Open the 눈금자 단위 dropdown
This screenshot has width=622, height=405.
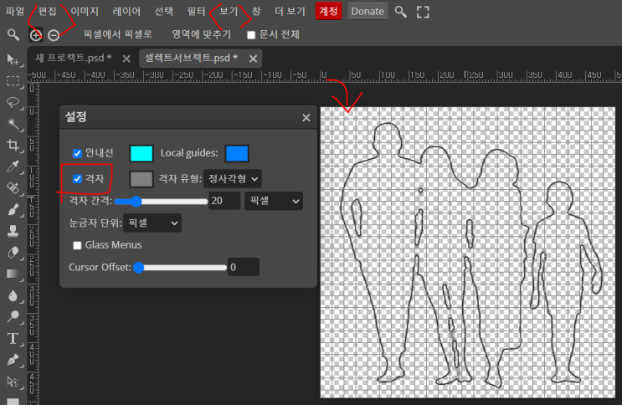tap(152, 223)
